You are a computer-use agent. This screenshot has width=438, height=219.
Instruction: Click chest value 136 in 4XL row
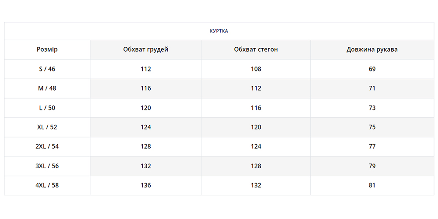(146, 185)
